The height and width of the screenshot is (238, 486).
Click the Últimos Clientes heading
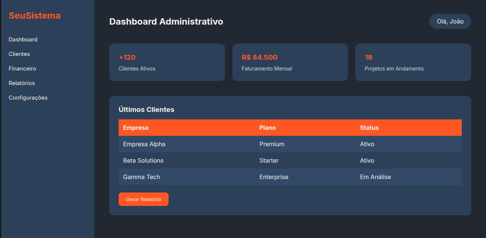[x=146, y=109]
